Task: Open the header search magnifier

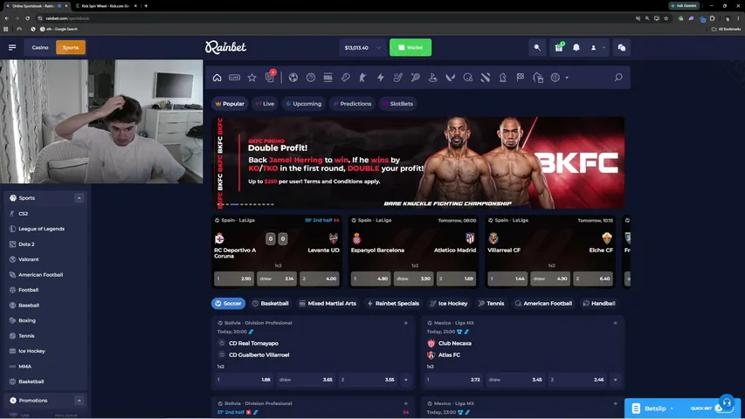Action: 537,47
